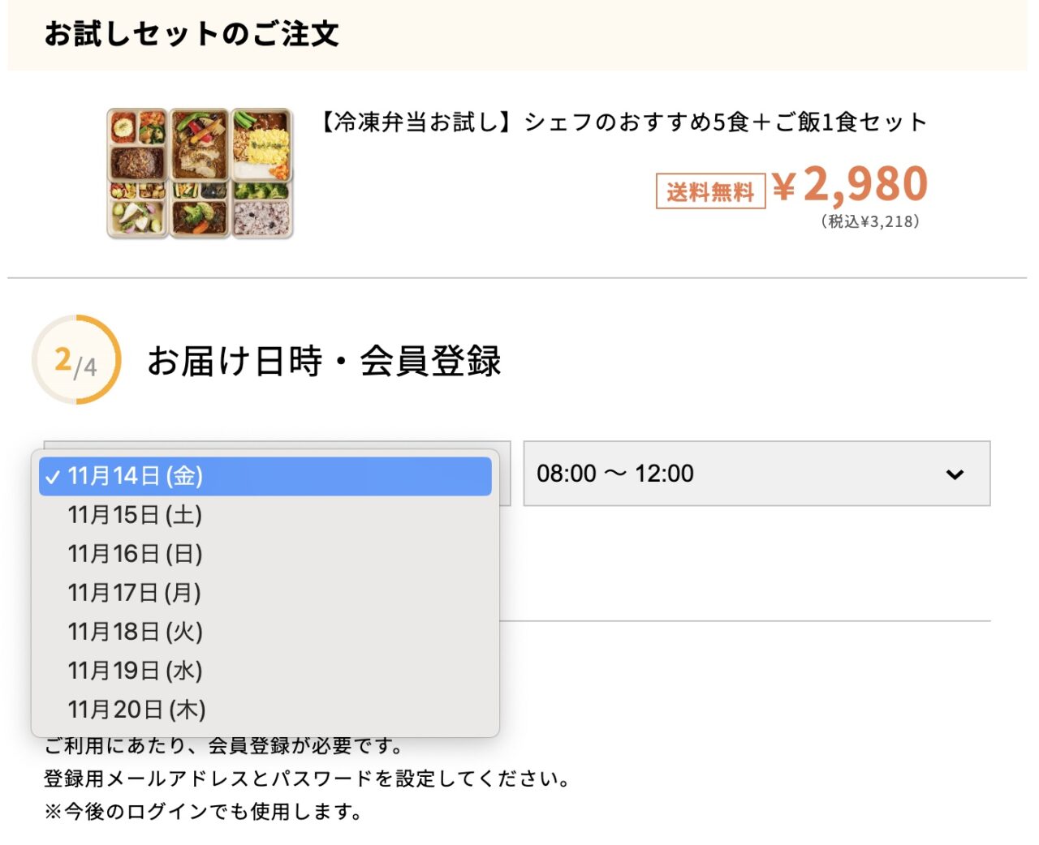Click the お届け日時・会員登録 section heading
Viewport: 1039px width, 845px height.
[x=324, y=361]
